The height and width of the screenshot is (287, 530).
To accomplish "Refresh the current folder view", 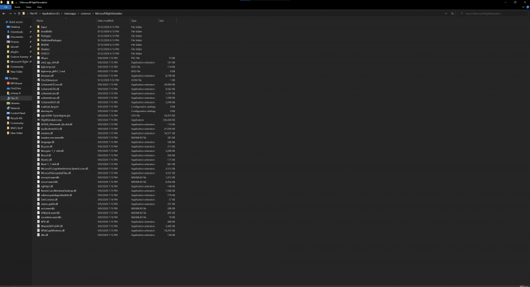I will (x=452, y=13).
